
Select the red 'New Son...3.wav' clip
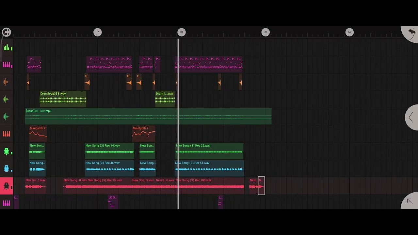tap(144, 186)
